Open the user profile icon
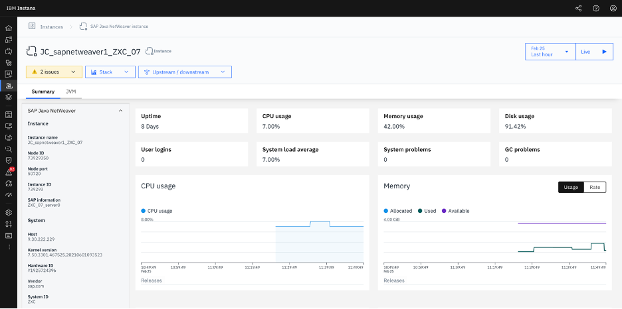The width and height of the screenshot is (622, 309). pos(613,9)
